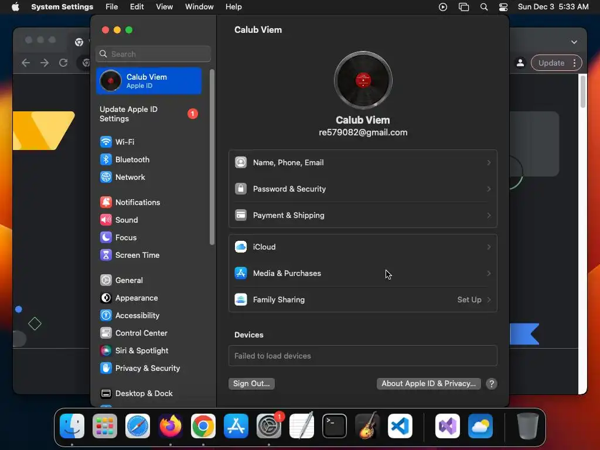Set Up Family Sharing
Screen dimensions: 600x450
(x=363, y=300)
